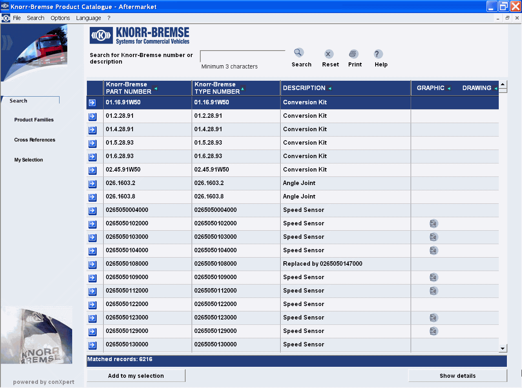This screenshot has width=522, height=388.
Task: Click row arrow icon beside 01.2.28.91
Action: click(x=93, y=117)
